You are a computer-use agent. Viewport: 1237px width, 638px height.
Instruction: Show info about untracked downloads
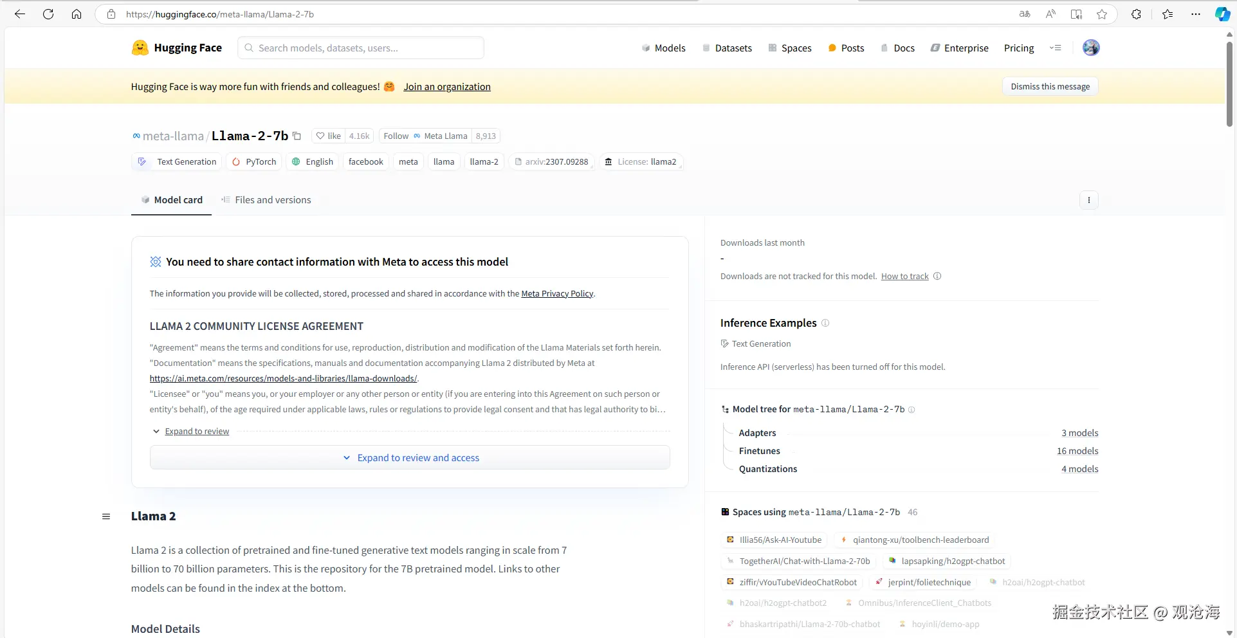click(x=937, y=277)
